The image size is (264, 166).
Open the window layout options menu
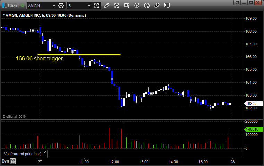tap(237, 2)
